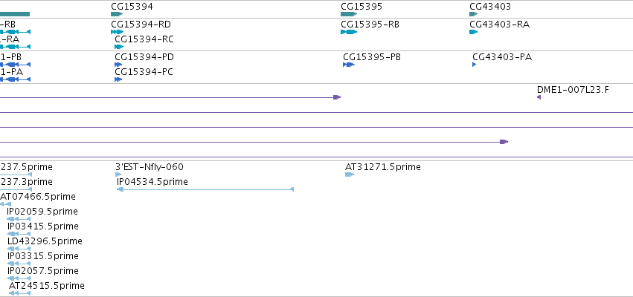Click the CG15395-PB protein glyph
This screenshot has height=297, width=633.
pyautogui.click(x=349, y=65)
